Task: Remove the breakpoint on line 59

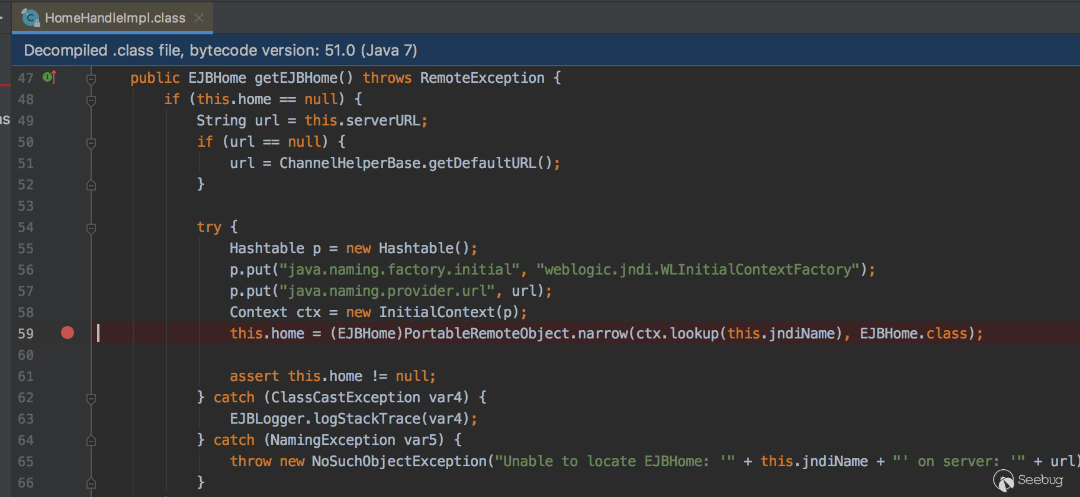Action: click(67, 333)
